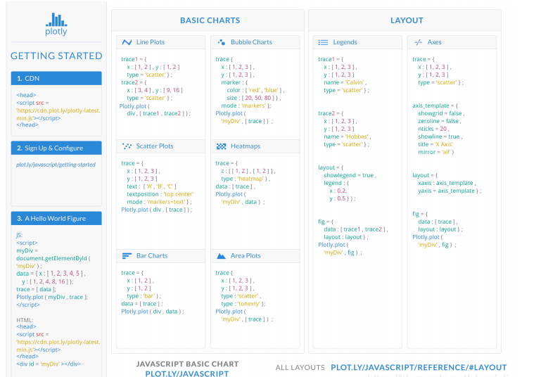Click the "textposition : 'top center'" line
541x377 pixels.
[x=160, y=194]
